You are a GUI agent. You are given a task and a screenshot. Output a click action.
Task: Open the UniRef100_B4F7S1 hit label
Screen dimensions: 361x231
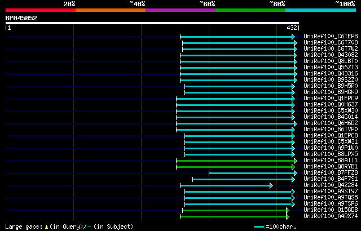click(331, 179)
